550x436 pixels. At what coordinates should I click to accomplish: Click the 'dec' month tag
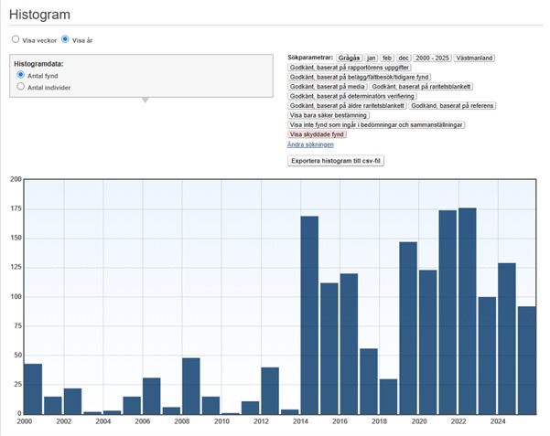tap(404, 58)
